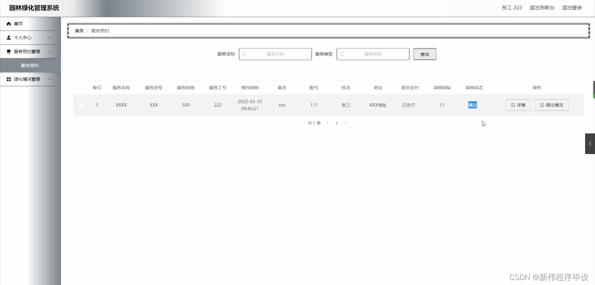Select the person icon for 个人中心
The height and width of the screenshot is (285, 595).
click(8, 38)
